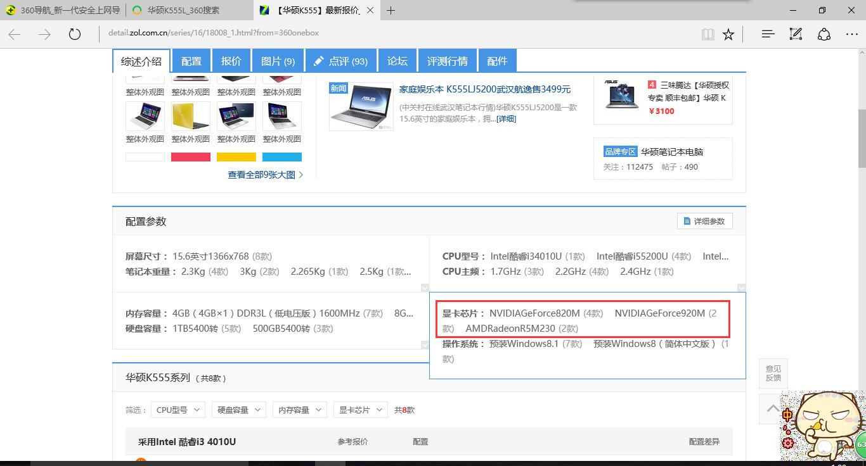
Task: Click the browser forward arrow
Action: pyautogui.click(x=44, y=34)
